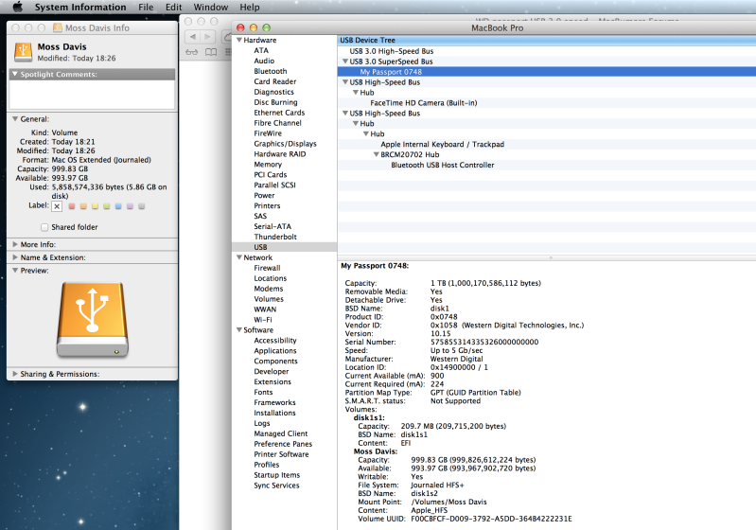Image resolution: width=756 pixels, height=530 pixels.
Task: Click the USB Device Tree column header
Action: (546, 40)
